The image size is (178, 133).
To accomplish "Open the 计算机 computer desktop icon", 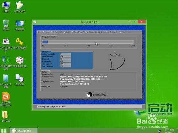I will pyautogui.click(x=6, y=7).
